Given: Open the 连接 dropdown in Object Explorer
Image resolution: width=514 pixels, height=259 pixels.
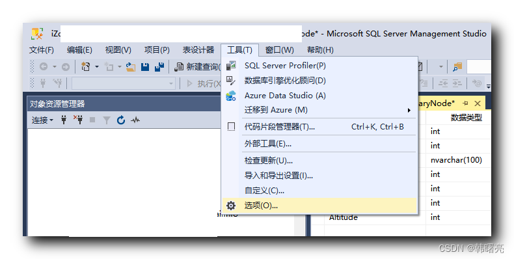Looking at the screenshot, I should click(x=42, y=120).
